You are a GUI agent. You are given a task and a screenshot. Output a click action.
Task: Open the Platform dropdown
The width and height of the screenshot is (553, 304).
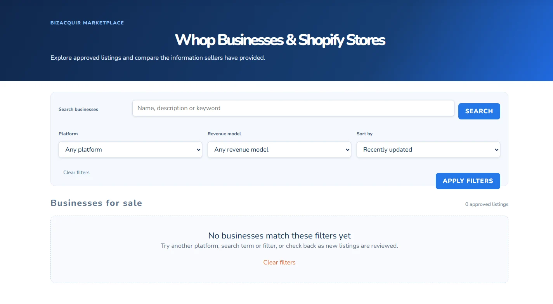[130, 150]
